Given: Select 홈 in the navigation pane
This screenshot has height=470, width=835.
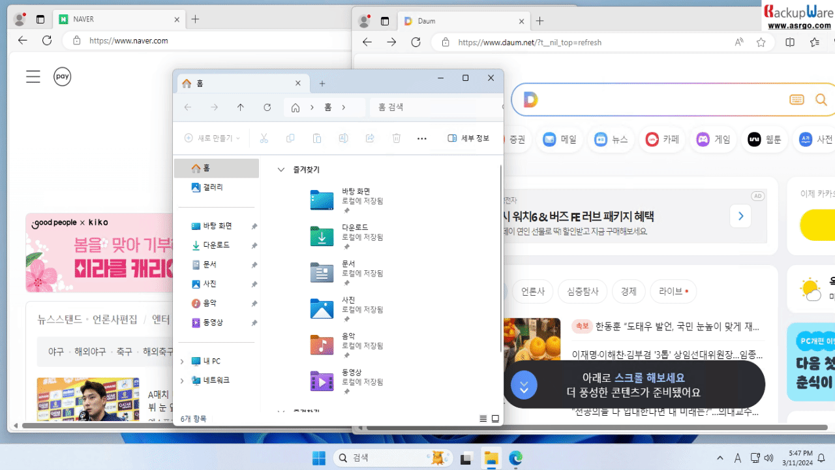Looking at the screenshot, I should coord(217,168).
